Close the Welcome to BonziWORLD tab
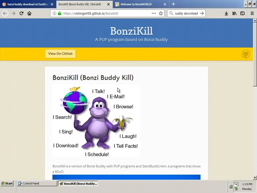 click(165, 4)
